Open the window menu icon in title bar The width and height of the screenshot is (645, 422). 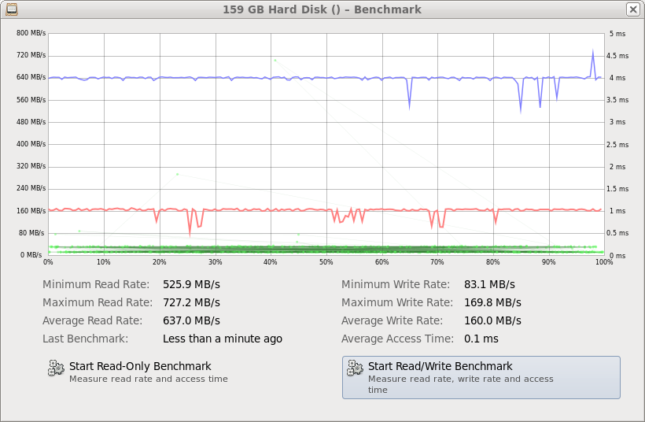[12, 9]
